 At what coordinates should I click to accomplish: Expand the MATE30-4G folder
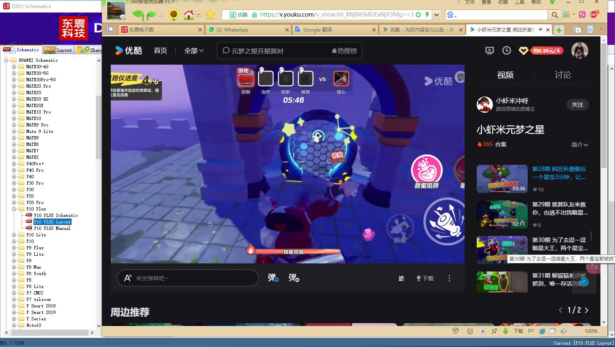tap(14, 67)
